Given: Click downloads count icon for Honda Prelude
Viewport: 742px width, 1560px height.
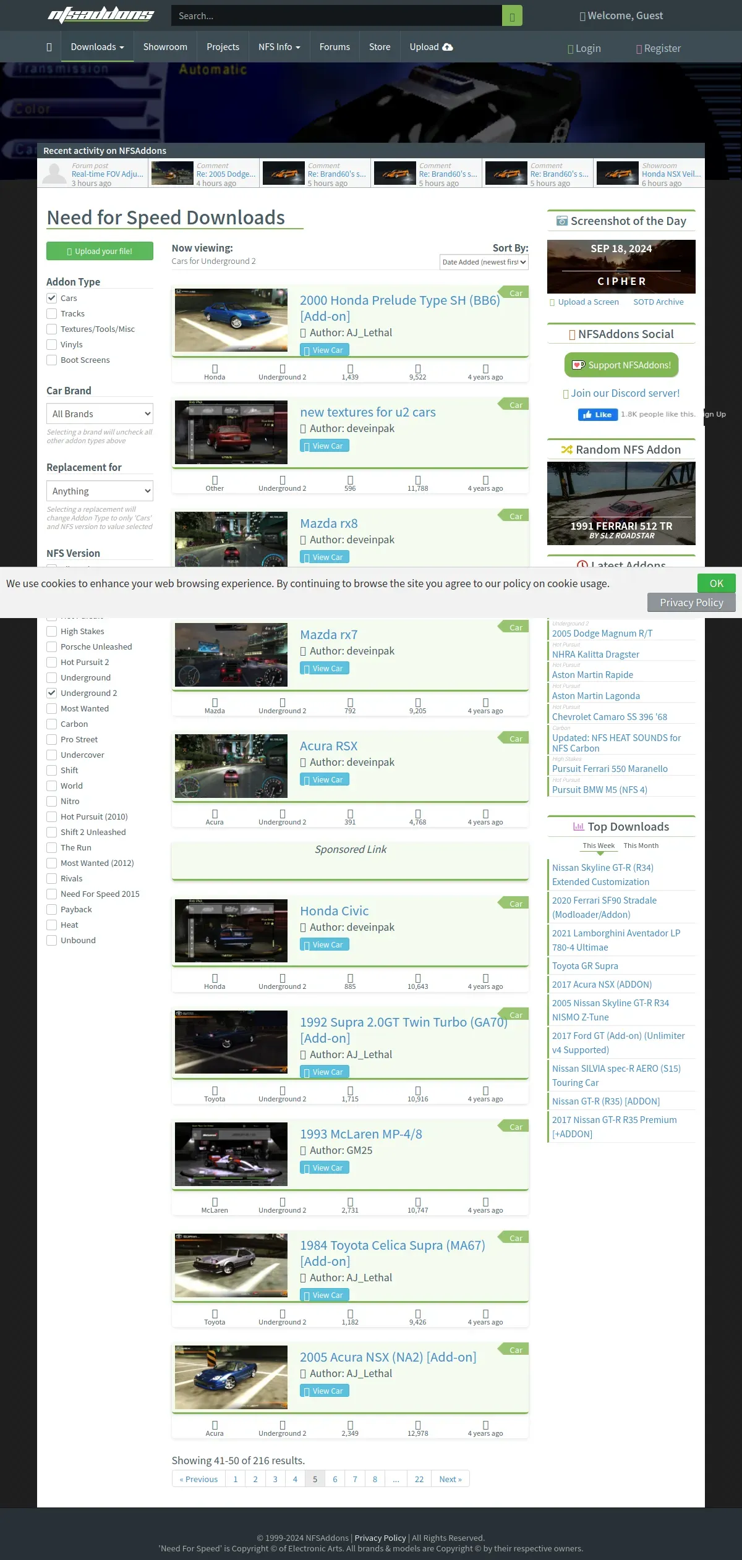Looking at the screenshot, I should coord(350,368).
